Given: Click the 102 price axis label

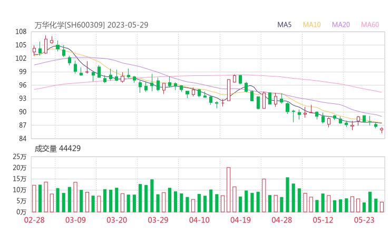Looking at the screenshot, I should click(21, 58).
